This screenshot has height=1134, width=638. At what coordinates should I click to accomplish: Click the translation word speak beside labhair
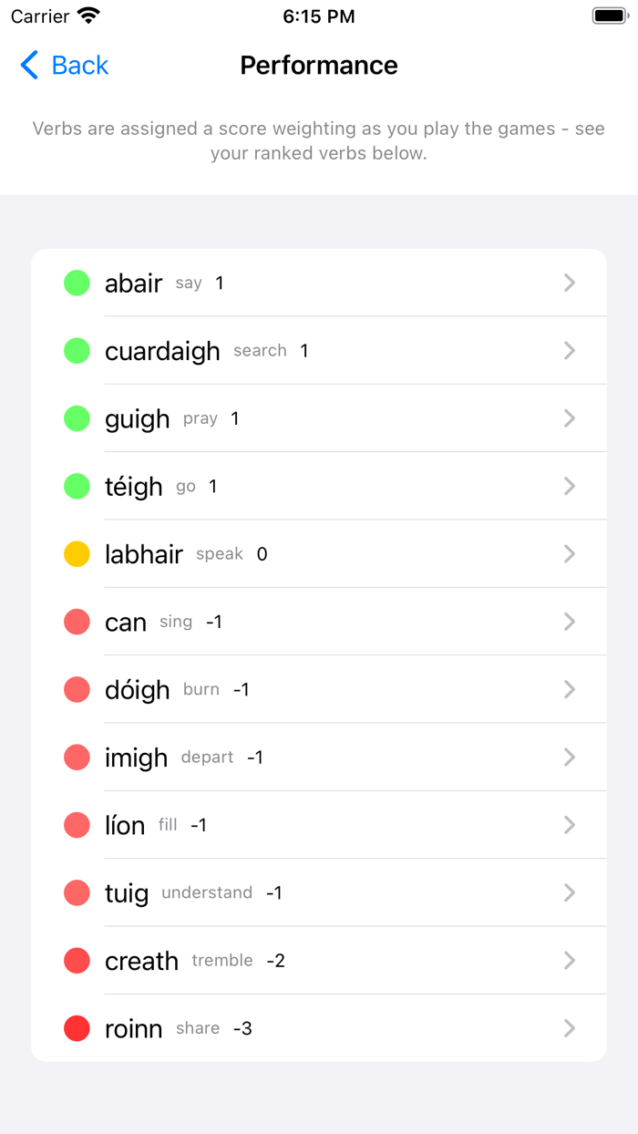click(219, 553)
